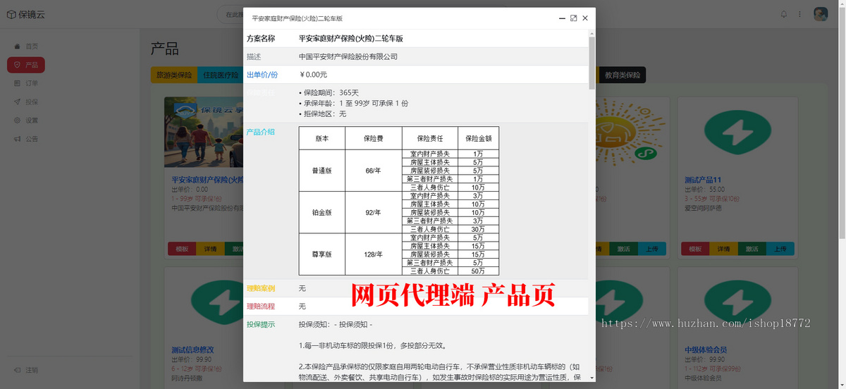Image resolution: width=846 pixels, height=389 pixels.
Task: Click the 保险金额 table header cell
Action: [479, 139]
